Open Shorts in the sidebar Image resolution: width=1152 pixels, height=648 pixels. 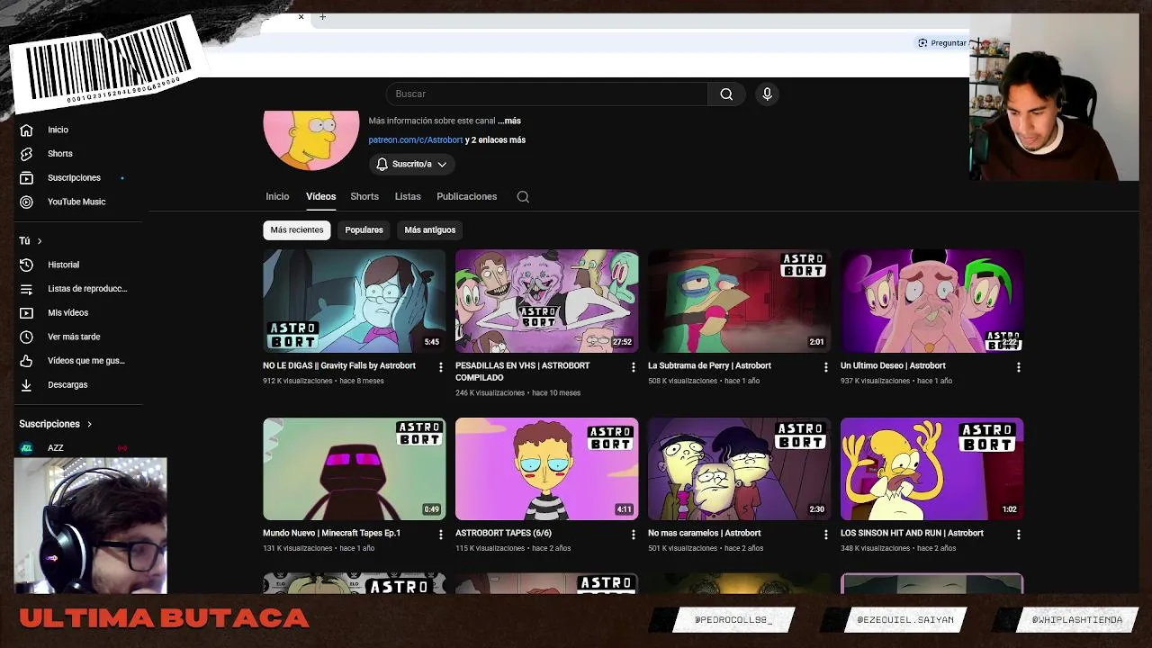[x=59, y=154]
